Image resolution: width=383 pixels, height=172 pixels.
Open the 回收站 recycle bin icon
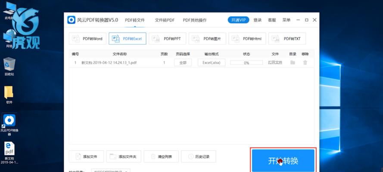tap(9, 67)
